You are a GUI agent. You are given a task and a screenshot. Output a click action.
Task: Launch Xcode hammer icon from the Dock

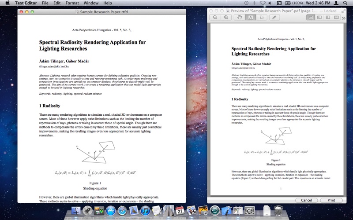226,211
